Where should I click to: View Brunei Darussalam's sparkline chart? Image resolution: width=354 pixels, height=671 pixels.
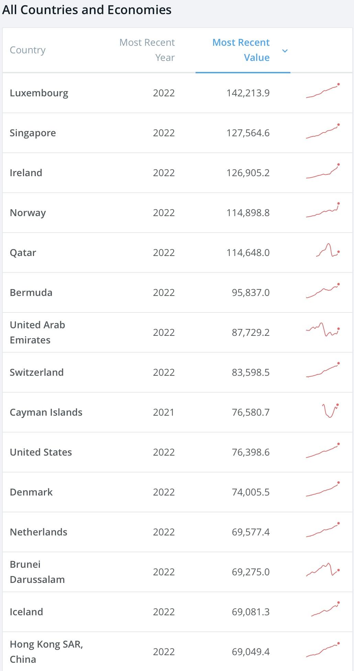[323, 570]
